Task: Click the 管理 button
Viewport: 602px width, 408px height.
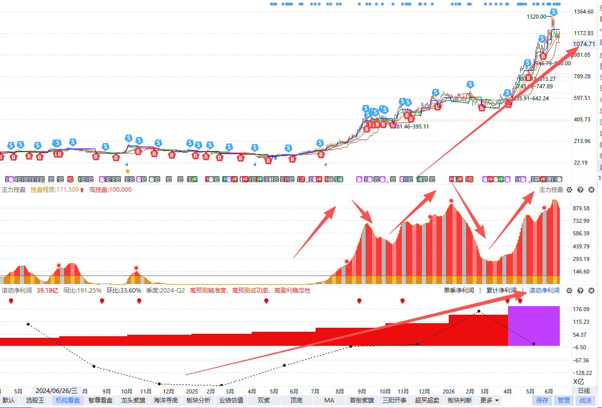Action: tap(564, 400)
